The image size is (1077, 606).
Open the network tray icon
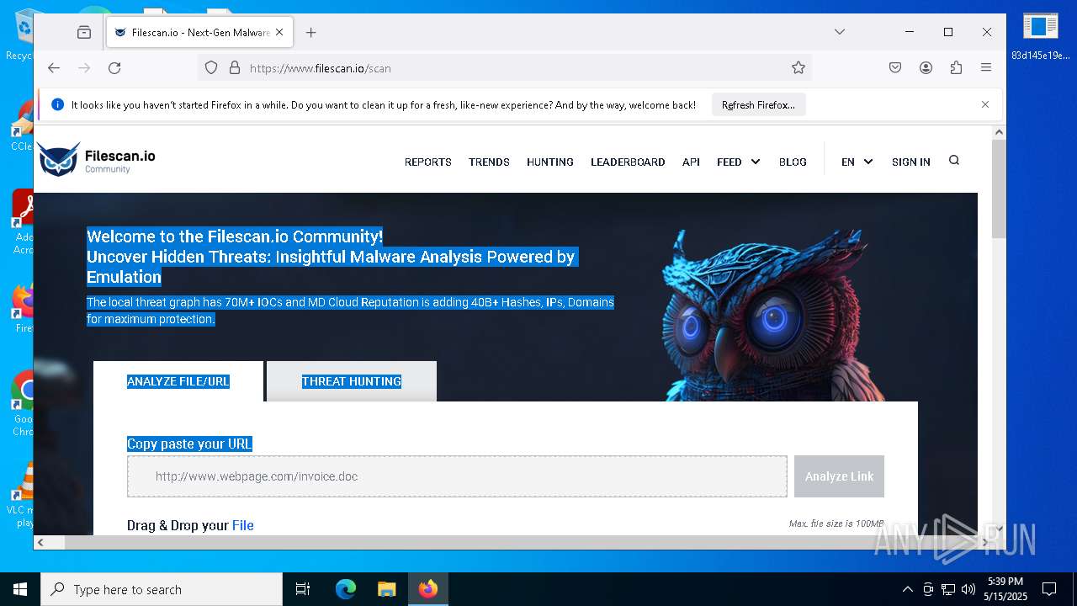pyautogui.click(x=948, y=589)
